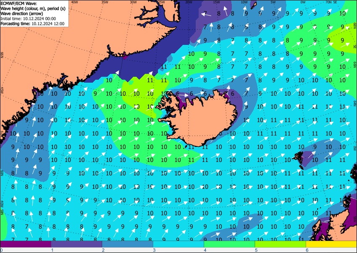Viewport: 357px width, 253px height.
Task: Pick the yellow 6+ m legend swatch
Action: [331, 244]
